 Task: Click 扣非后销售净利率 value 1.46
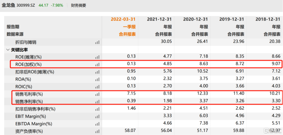click(x=132, y=109)
